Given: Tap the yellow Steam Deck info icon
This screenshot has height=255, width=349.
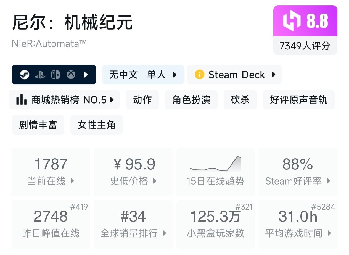Looking at the screenshot, I should click(x=199, y=75).
